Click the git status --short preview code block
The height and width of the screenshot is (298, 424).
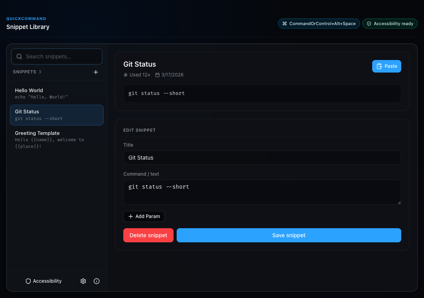[262, 93]
